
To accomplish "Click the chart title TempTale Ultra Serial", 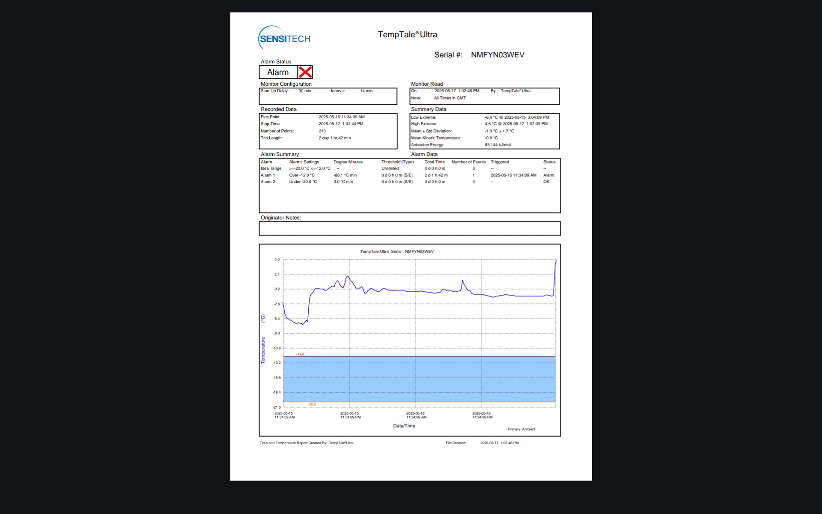I will pyautogui.click(x=396, y=251).
